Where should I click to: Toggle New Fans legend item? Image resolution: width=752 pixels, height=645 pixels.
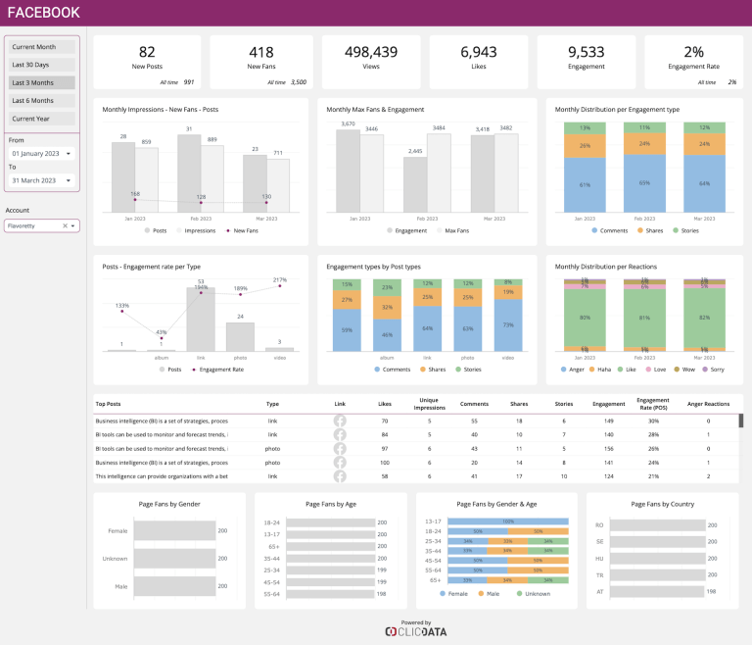point(242,230)
